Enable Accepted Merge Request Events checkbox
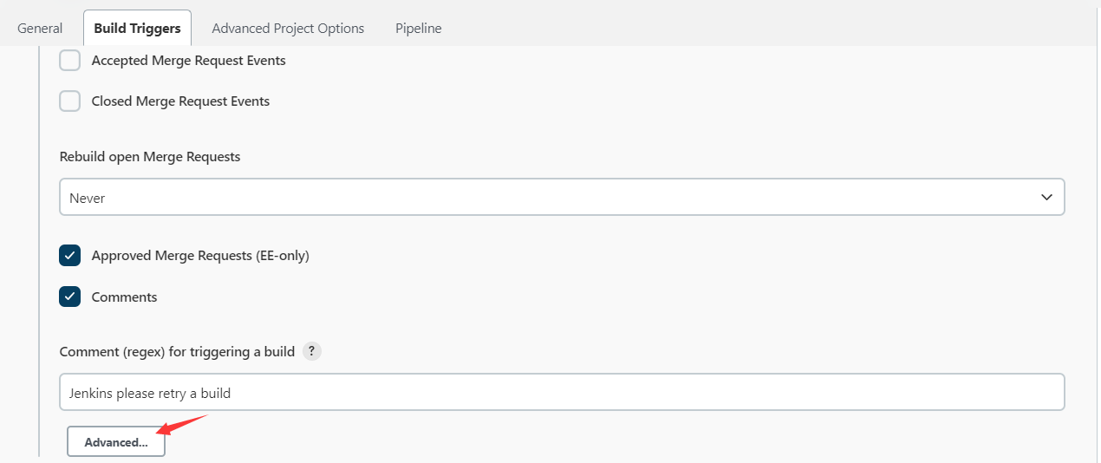This screenshot has height=463, width=1101. 70,61
